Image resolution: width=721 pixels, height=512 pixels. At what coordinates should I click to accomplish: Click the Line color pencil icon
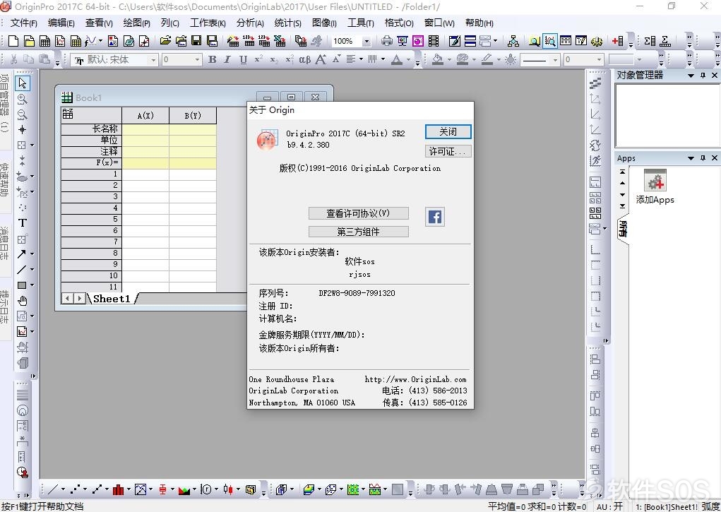click(x=487, y=59)
